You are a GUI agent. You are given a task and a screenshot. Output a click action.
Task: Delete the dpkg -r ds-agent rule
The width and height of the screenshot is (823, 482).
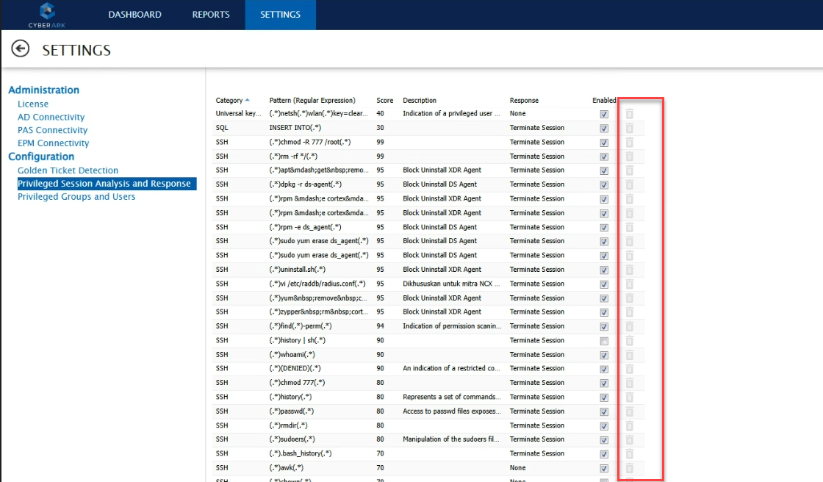629,184
